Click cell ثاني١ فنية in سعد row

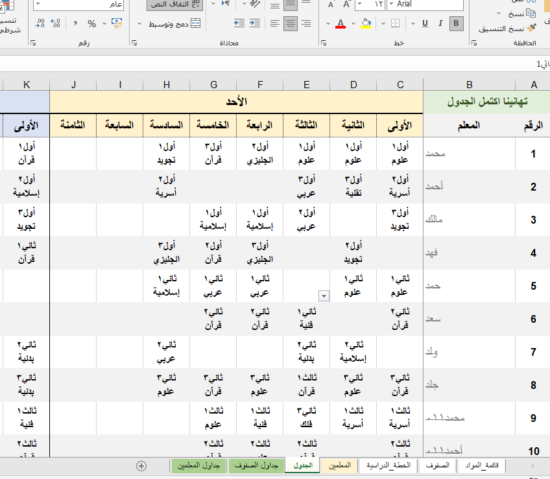[x=307, y=319]
